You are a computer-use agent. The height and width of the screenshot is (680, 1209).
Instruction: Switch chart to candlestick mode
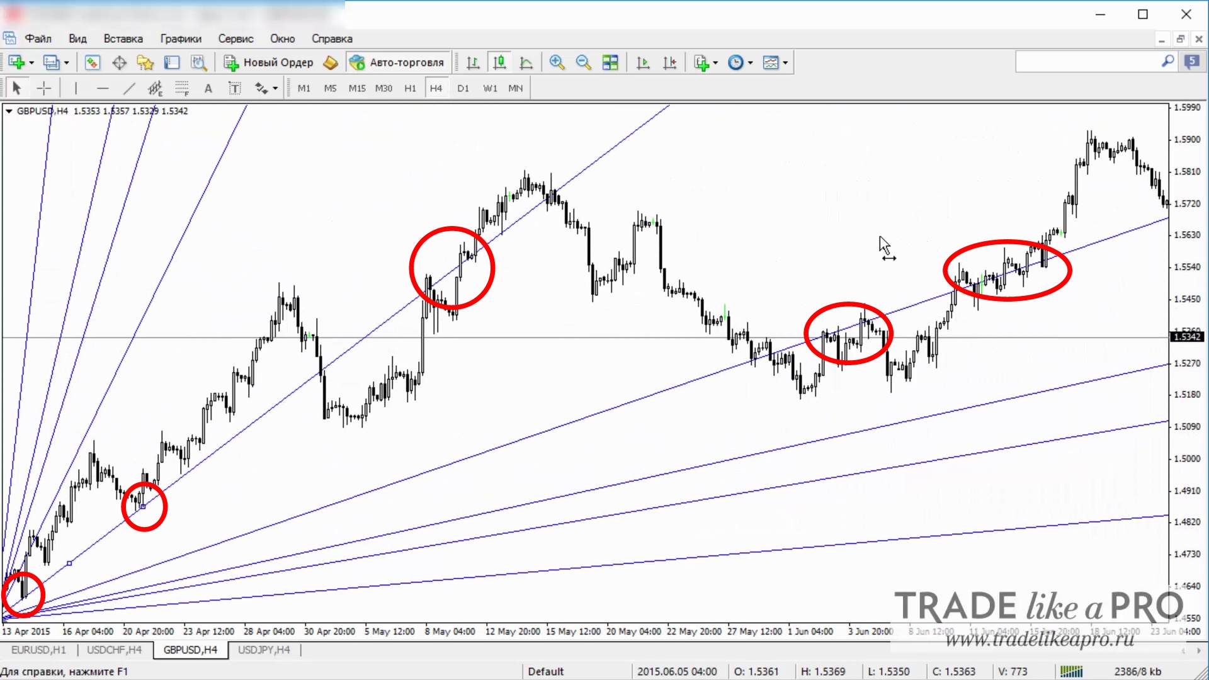pos(499,62)
